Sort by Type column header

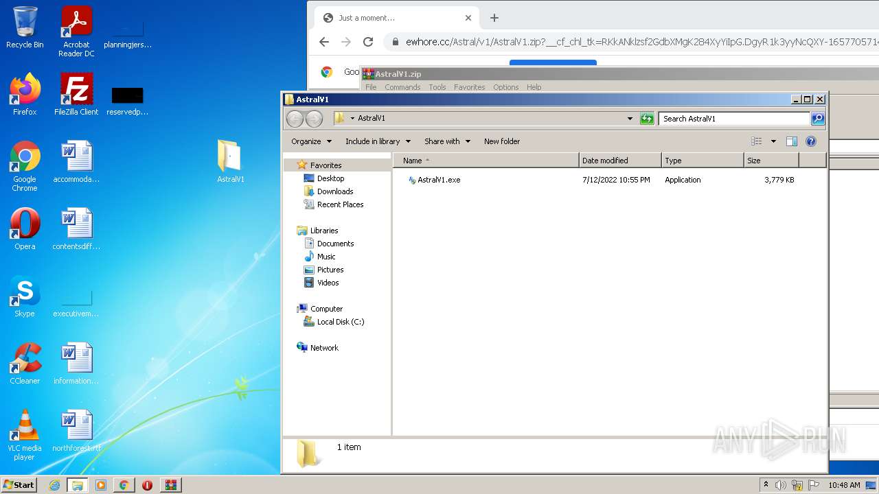703,161
